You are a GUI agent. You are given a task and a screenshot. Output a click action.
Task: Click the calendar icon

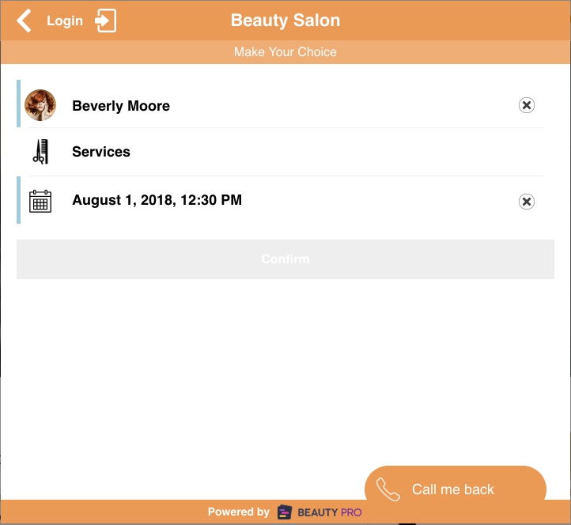coord(40,201)
